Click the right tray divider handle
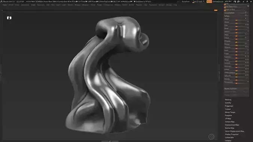The height and width of the screenshot is (142, 253). [x=219, y=72]
